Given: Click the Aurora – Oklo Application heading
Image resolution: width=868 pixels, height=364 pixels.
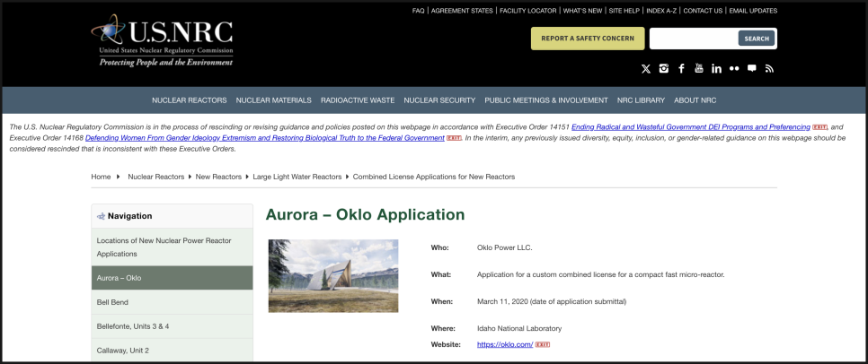Looking at the screenshot, I should click(x=366, y=214).
